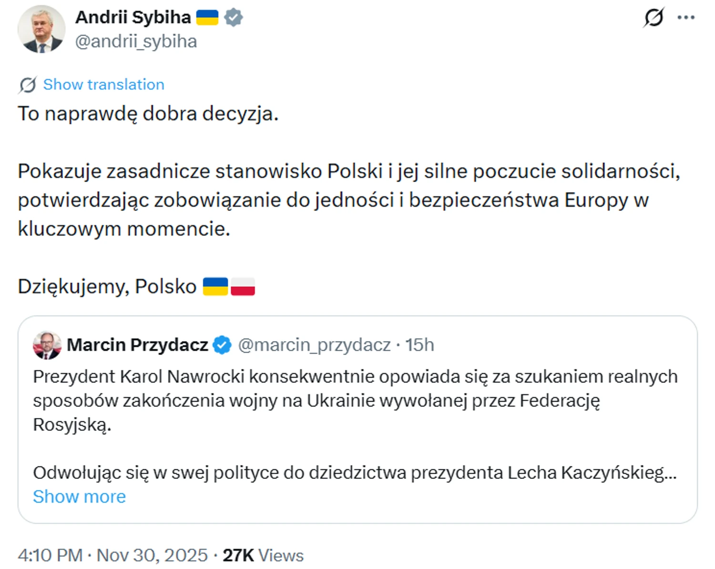Screen dimensions: 715x569
Task: Click the gray verified badge beside Sybiha
Action: click(x=233, y=18)
